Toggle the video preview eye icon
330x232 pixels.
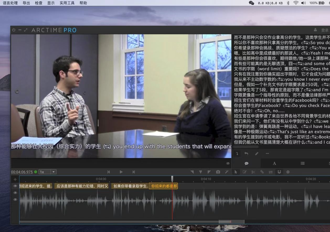tap(228, 163)
